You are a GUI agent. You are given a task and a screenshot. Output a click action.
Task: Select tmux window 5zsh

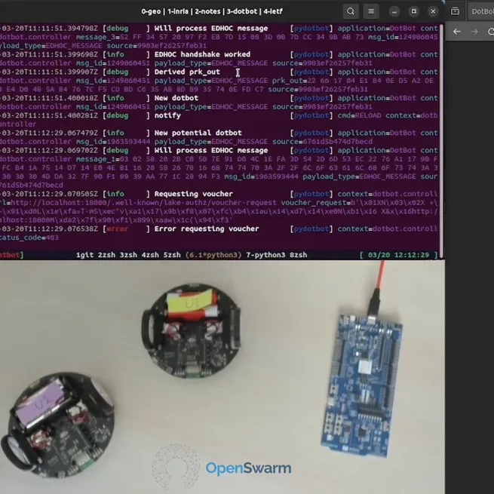172,255
